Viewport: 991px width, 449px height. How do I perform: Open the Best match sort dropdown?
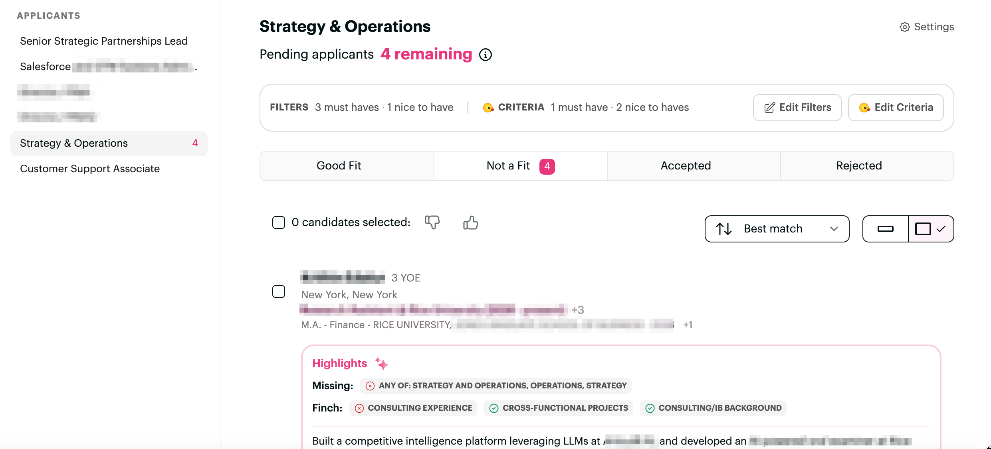click(777, 229)
